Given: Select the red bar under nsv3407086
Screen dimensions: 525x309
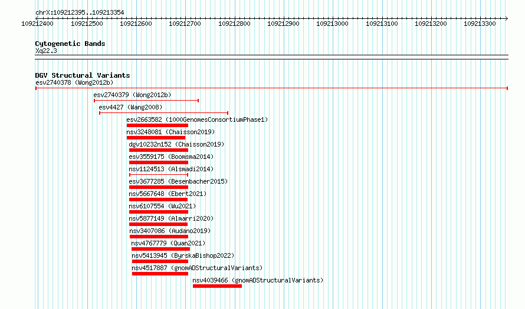Looking at the screenshot, I should click(159, 237).
